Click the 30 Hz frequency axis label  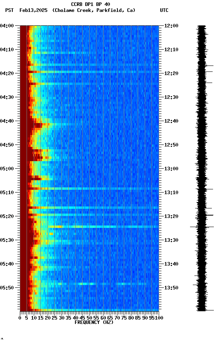pos(61,318)
